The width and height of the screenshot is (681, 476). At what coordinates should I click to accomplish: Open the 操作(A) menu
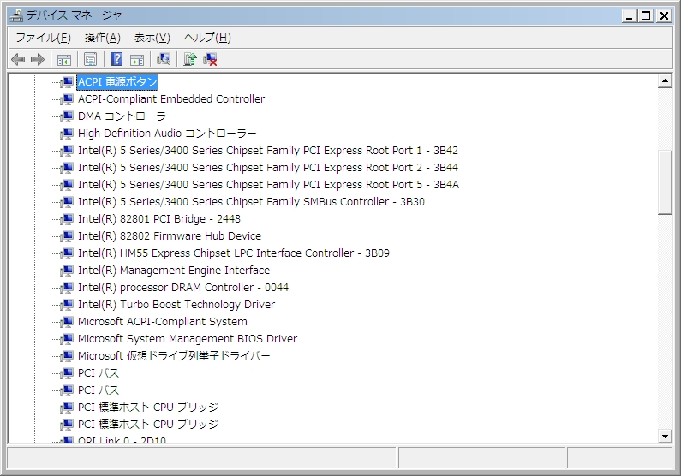pos(103,38)
